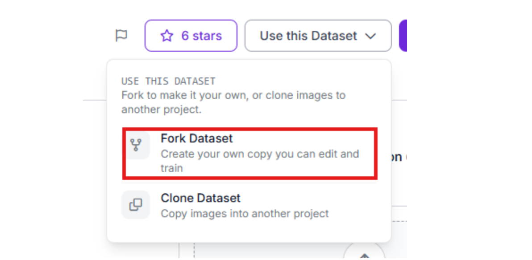Click the cut-off "on" text at right

click(x=396, y=157)
